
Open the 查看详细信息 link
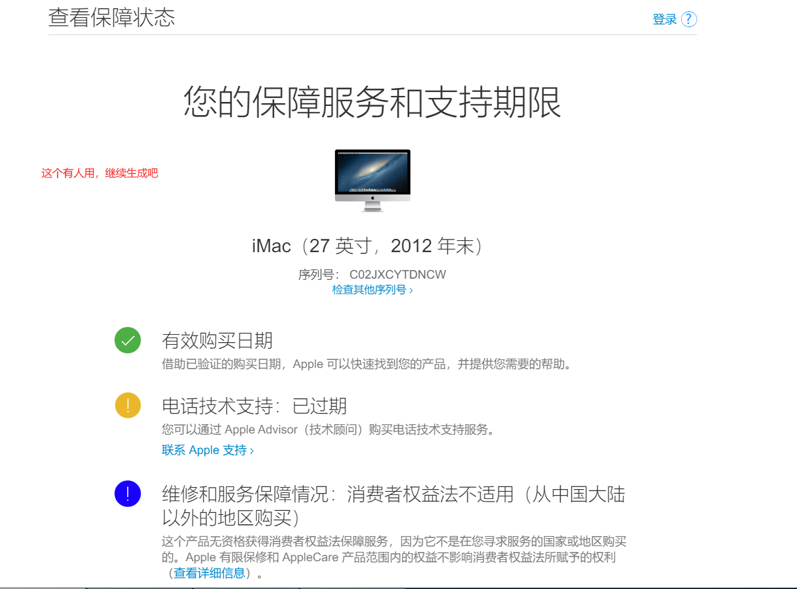[x=209, y=573]
